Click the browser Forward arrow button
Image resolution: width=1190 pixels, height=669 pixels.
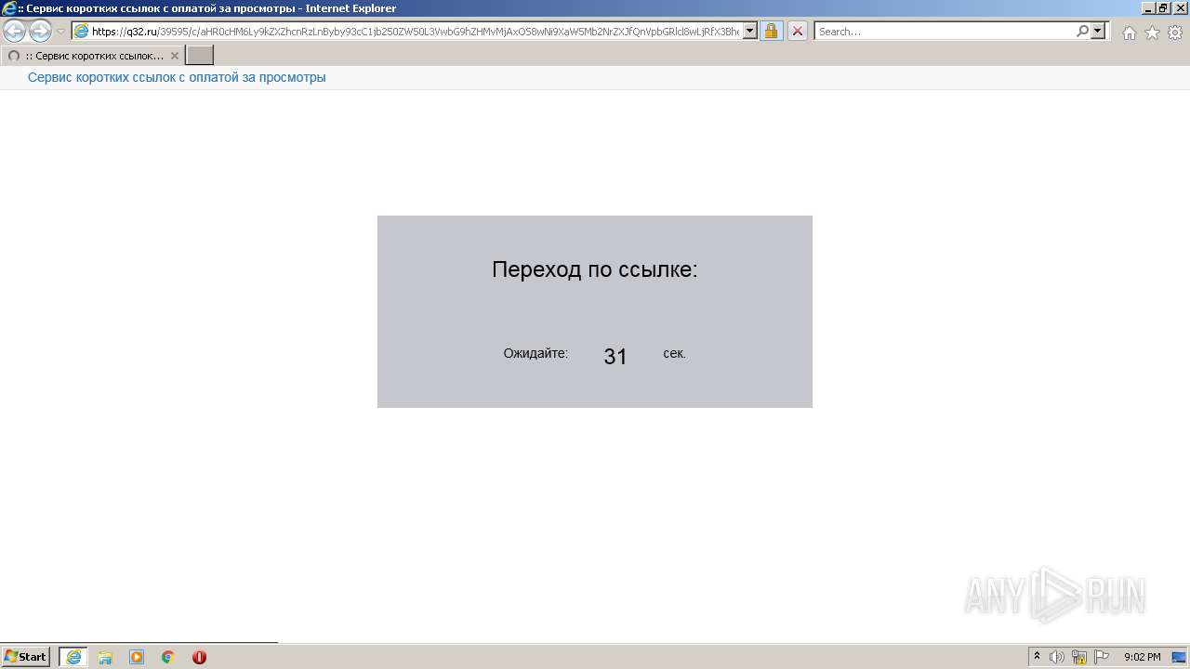[40, 32]
